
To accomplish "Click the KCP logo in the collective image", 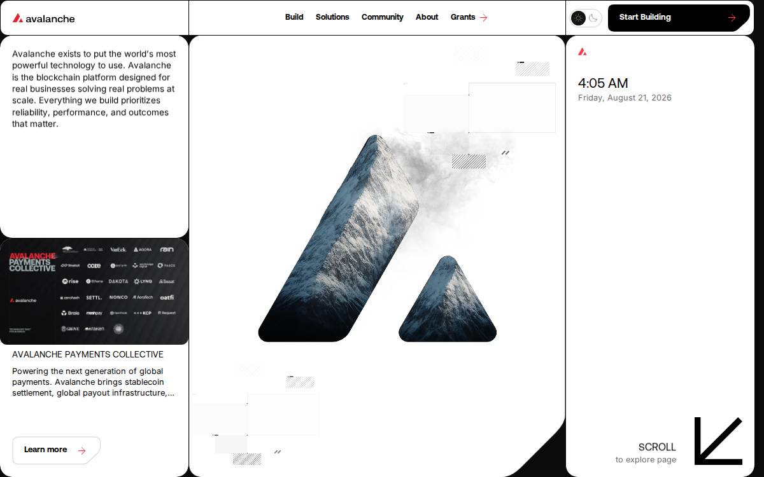I will click(x=143, y=313).
